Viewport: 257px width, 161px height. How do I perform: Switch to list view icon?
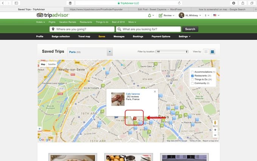tap(212, 52)
